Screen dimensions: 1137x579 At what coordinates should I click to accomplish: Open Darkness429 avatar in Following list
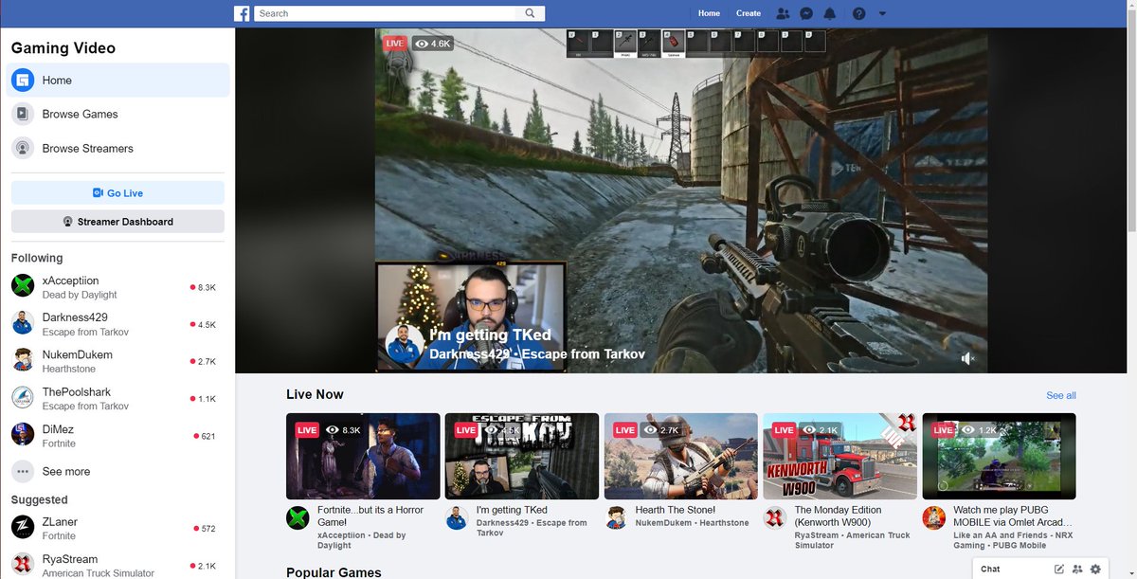(x=23, y=323)
